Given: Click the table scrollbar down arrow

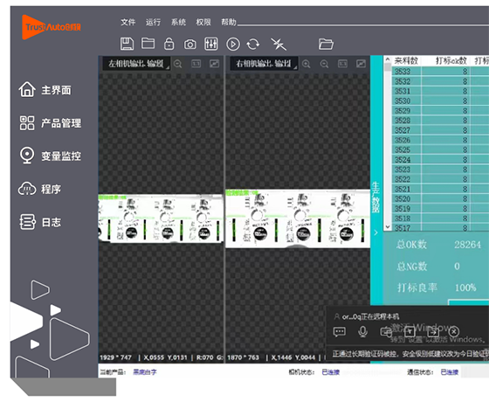Looking at the screenshot, I should pos(388,227).
